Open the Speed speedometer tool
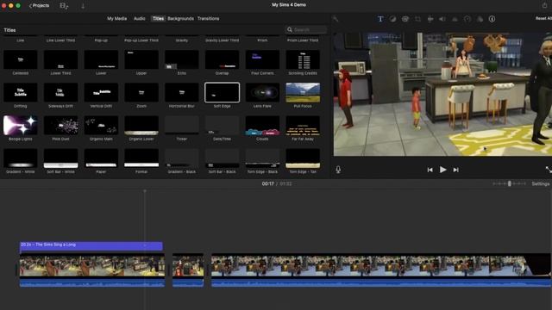The height and width of the screenshot is (310, 552). [467, 19]
